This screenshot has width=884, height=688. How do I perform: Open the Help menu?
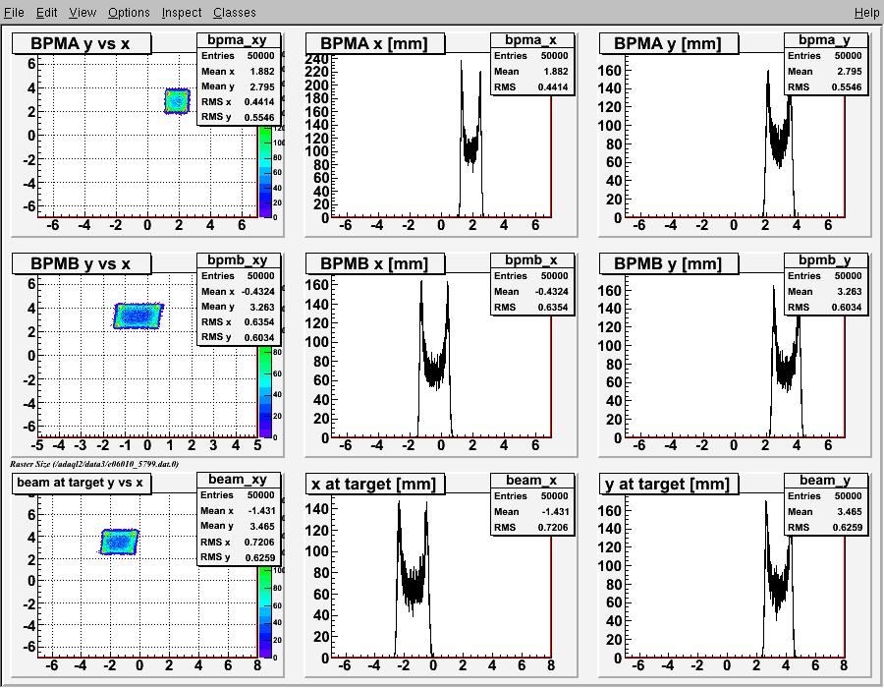pyautogui.click(x=866, y=13)
